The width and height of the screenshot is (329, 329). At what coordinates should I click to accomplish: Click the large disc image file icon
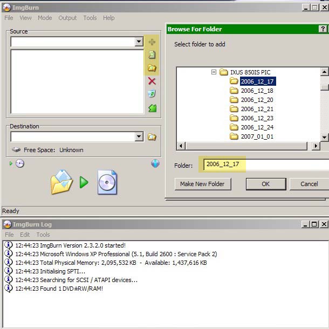coord(107,182)
